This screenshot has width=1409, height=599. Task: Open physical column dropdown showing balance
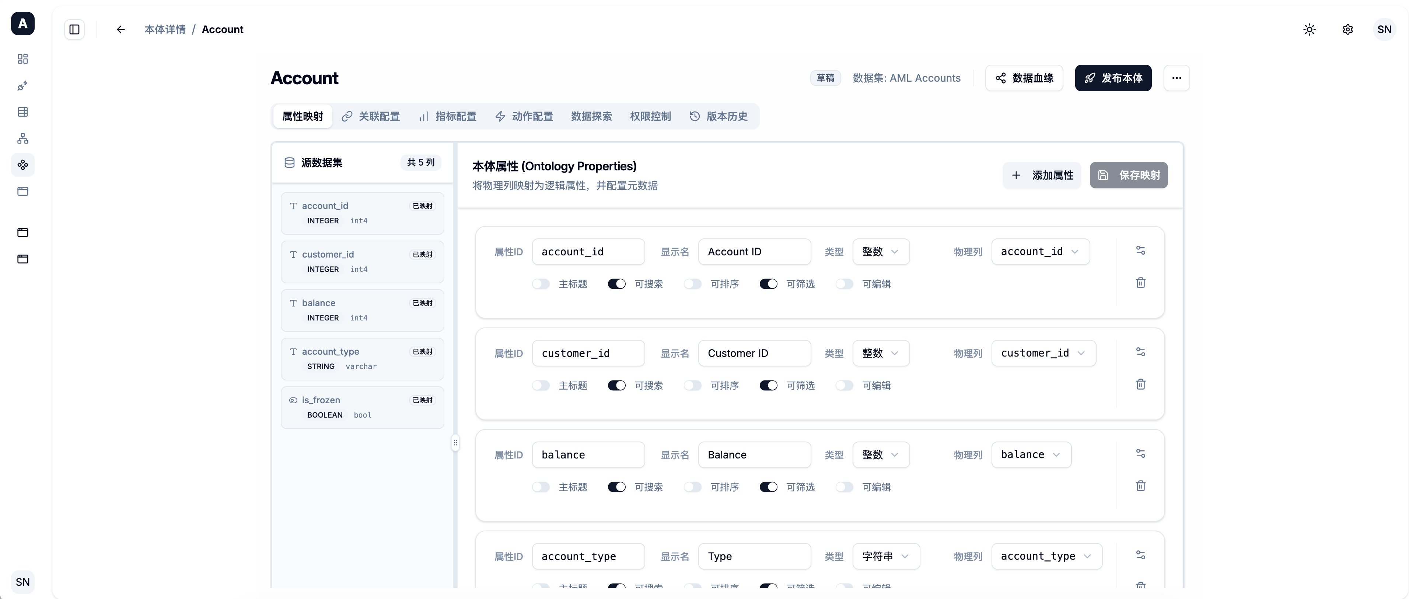(x=1031, y=455)
